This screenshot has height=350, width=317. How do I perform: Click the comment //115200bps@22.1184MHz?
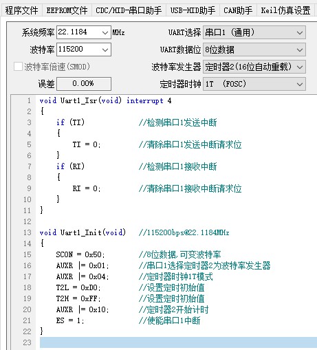click(x=184, y=232)
